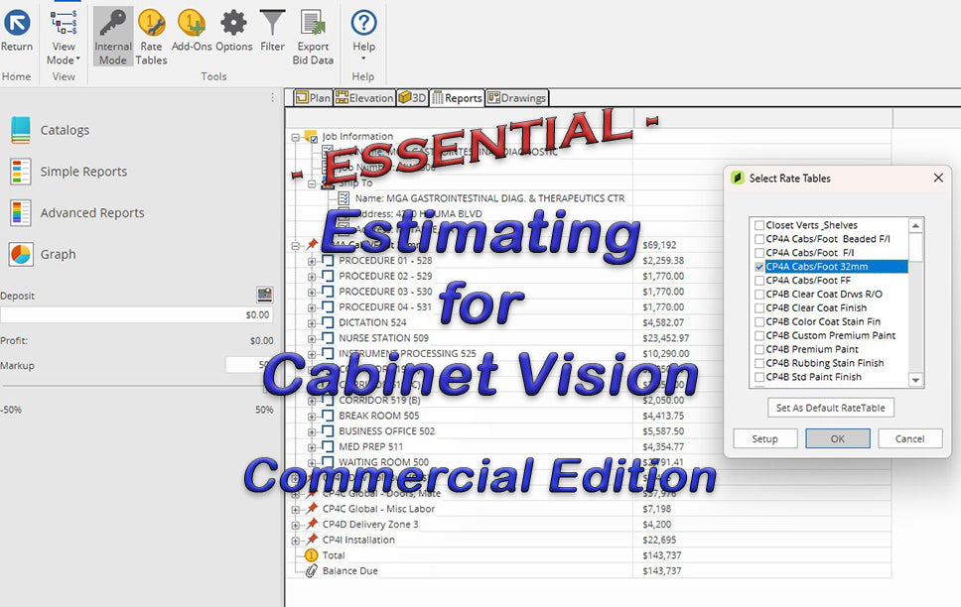Click OK in Select Rate Tables dialog

[x=838, y=437]
